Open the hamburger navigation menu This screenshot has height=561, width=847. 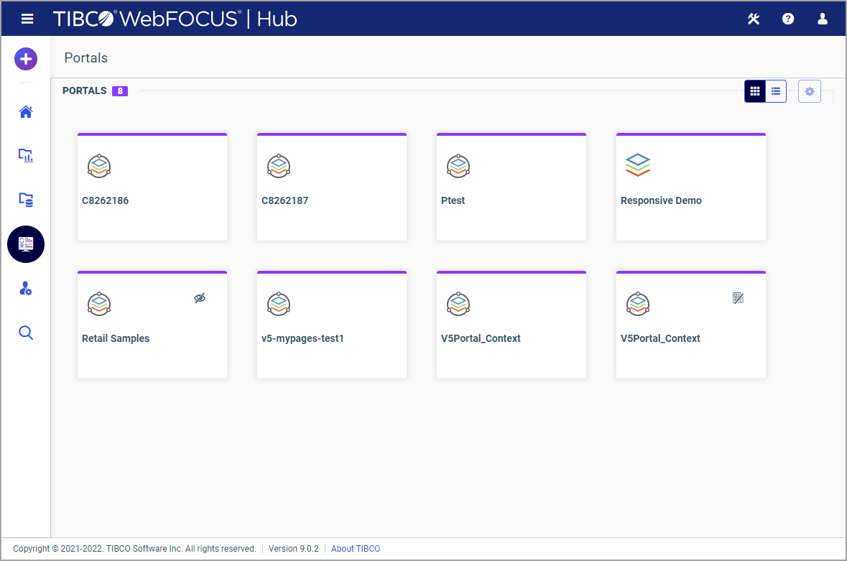point(27,19)
